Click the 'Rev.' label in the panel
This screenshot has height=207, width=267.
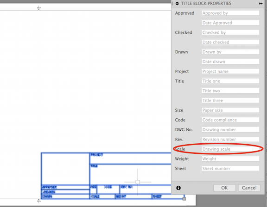tap(179, 140)
